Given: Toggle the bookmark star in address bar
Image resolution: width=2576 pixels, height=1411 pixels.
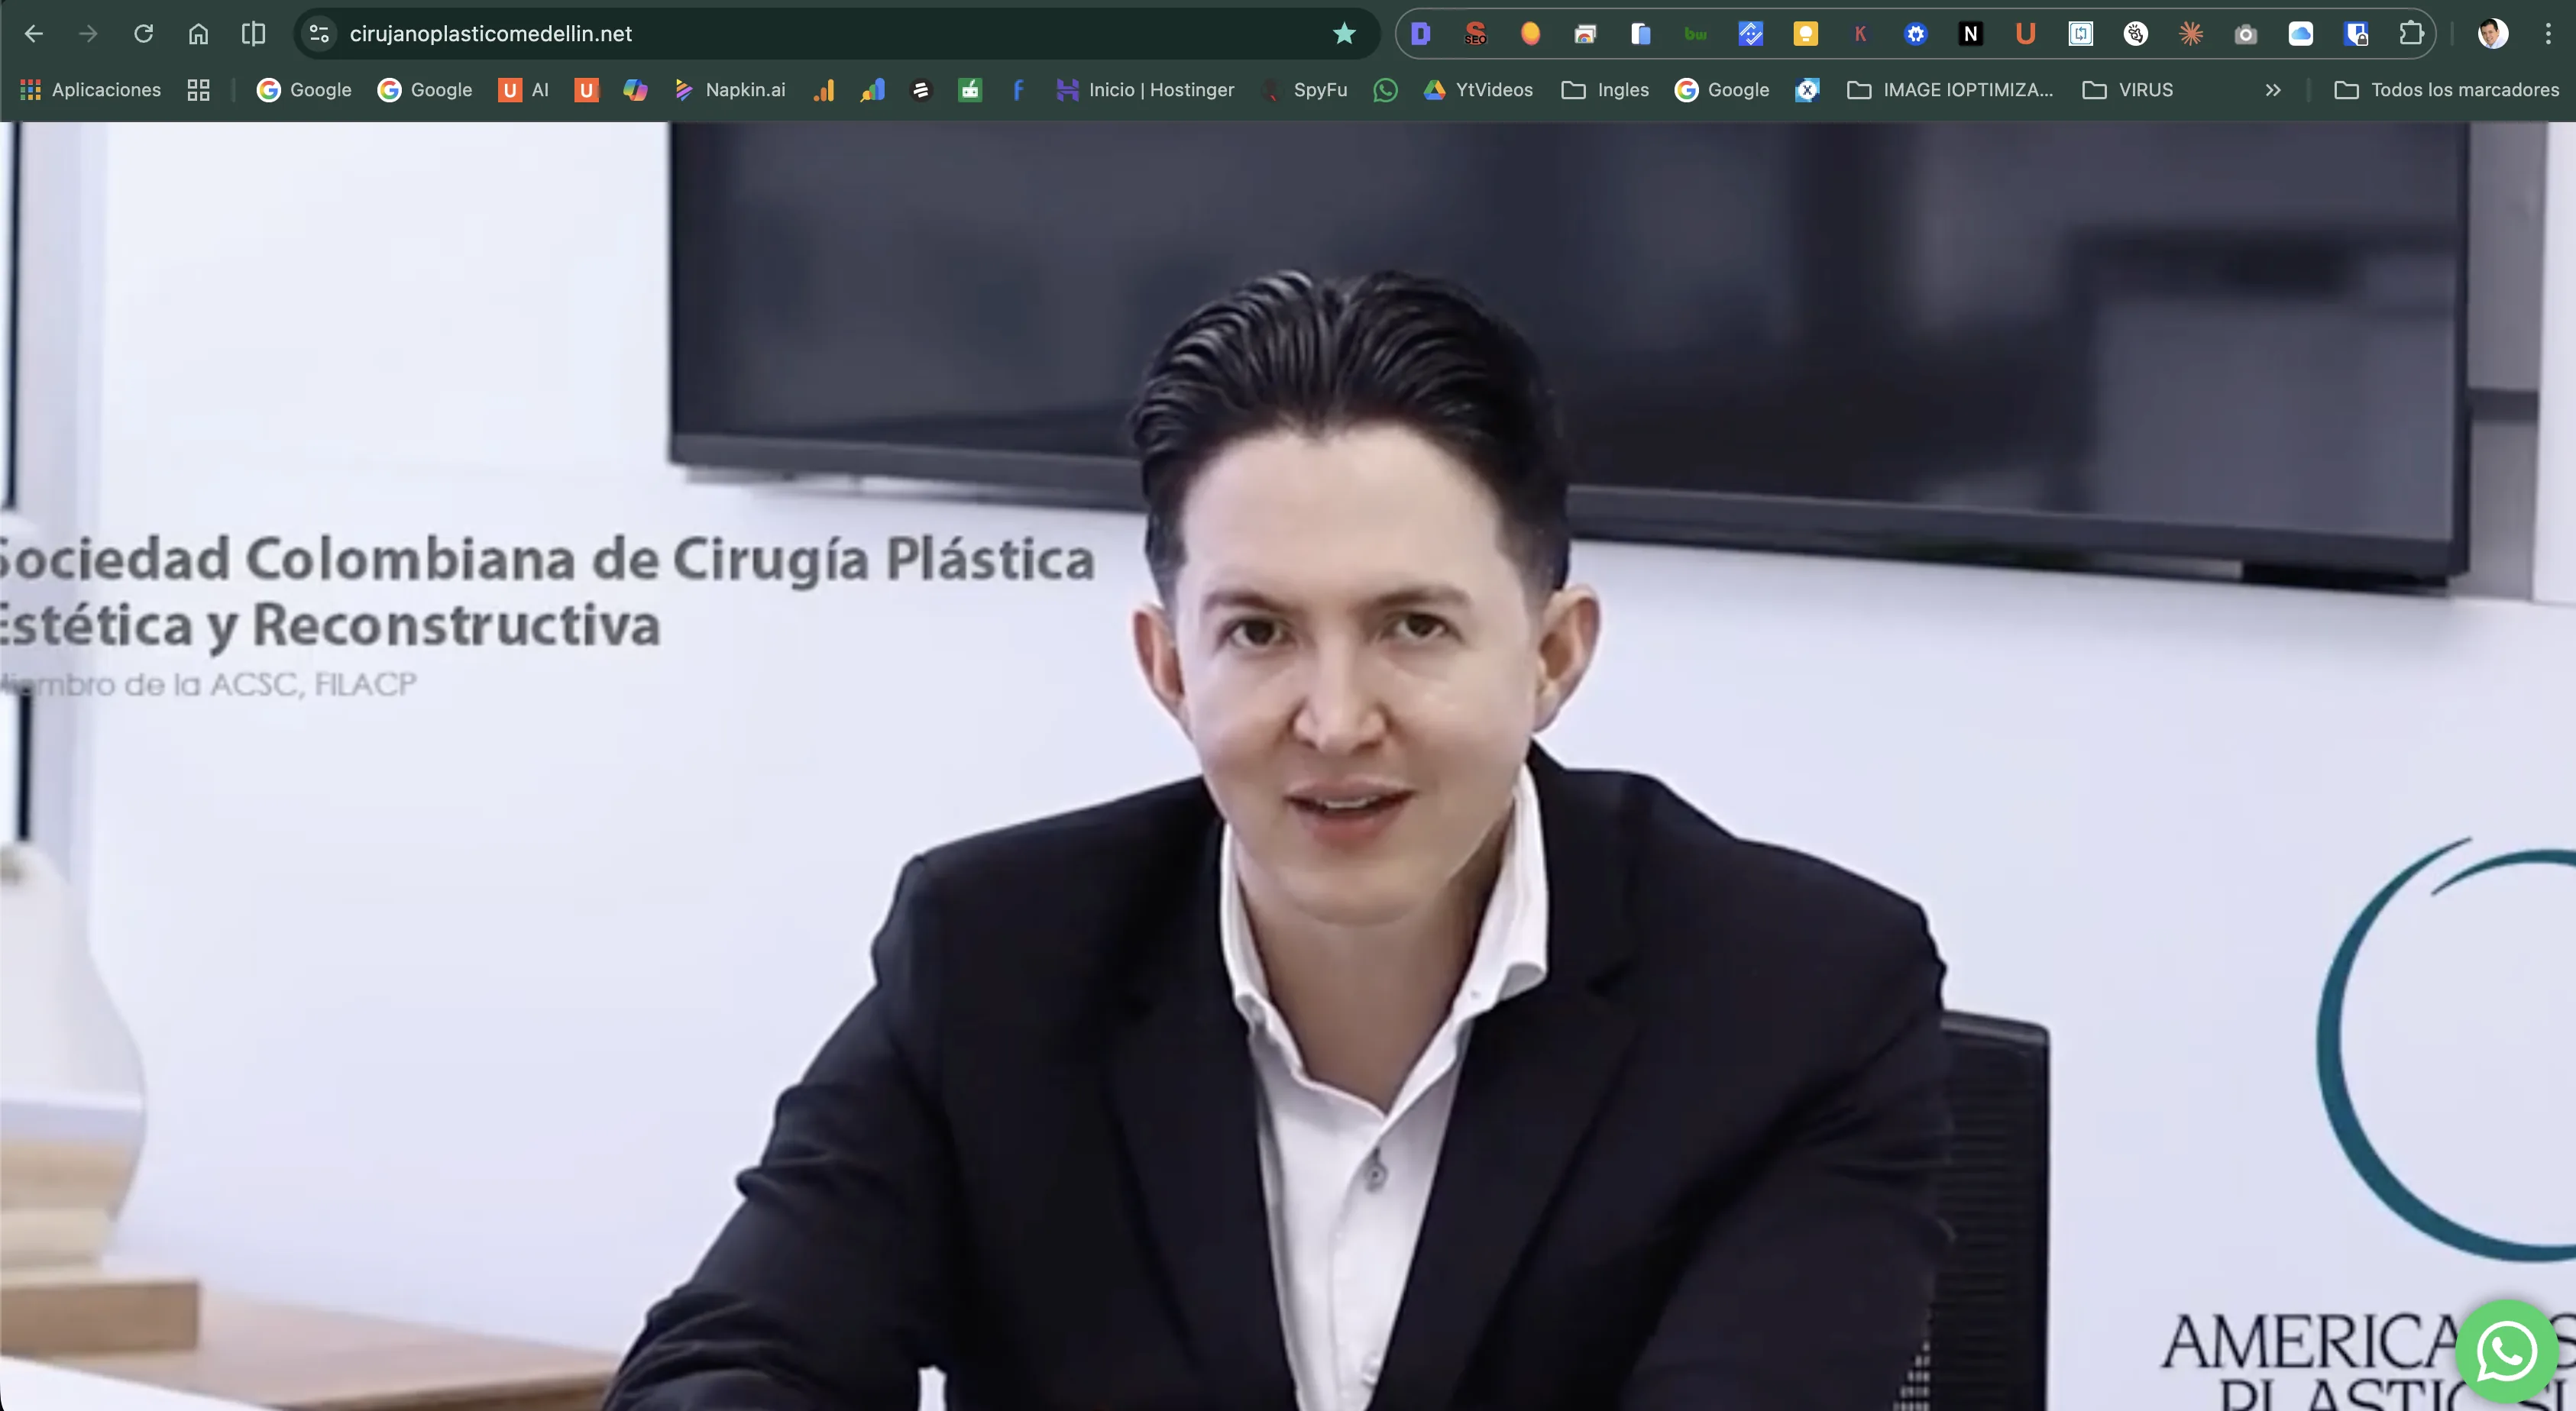Looking at the screenshot, I should click(x=1344, y=33).
